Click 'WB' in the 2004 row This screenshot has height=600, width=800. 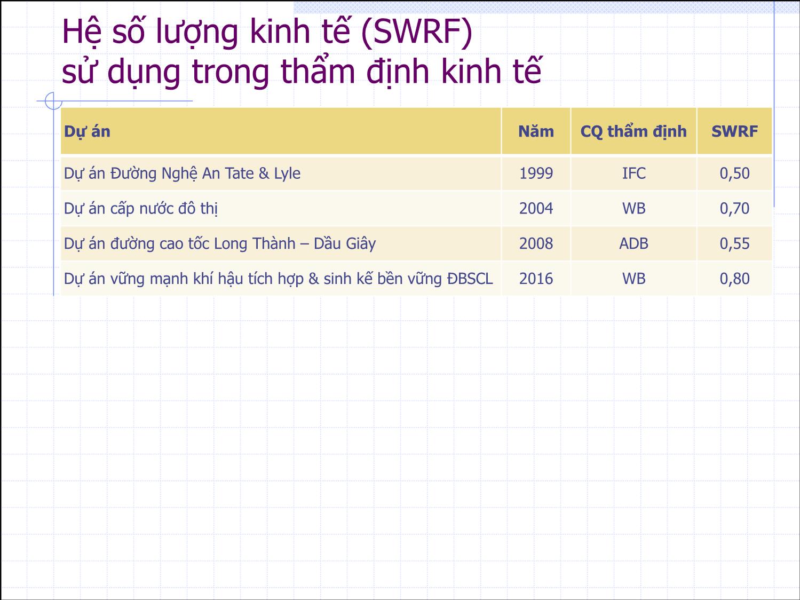click(633, 208)
